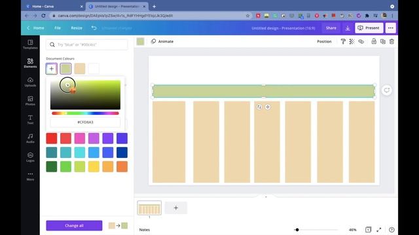This screenshot has height=235, width=419.
Task: Click the transparency icon in toolbar
Action: click(x=352, y=42)
